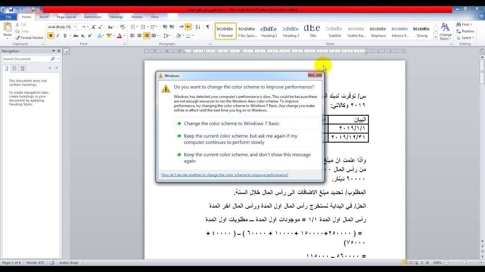
Task: Open the Change Case dropdown
Action: (x=111, y=27)
